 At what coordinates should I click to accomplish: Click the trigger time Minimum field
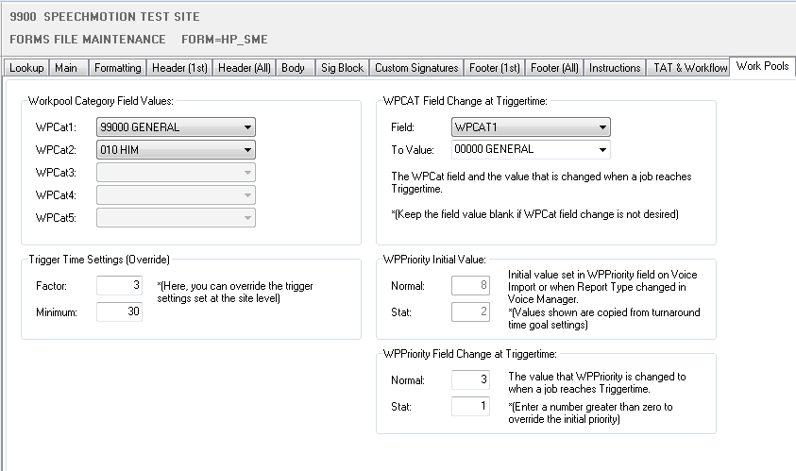(x=119, y=311)
